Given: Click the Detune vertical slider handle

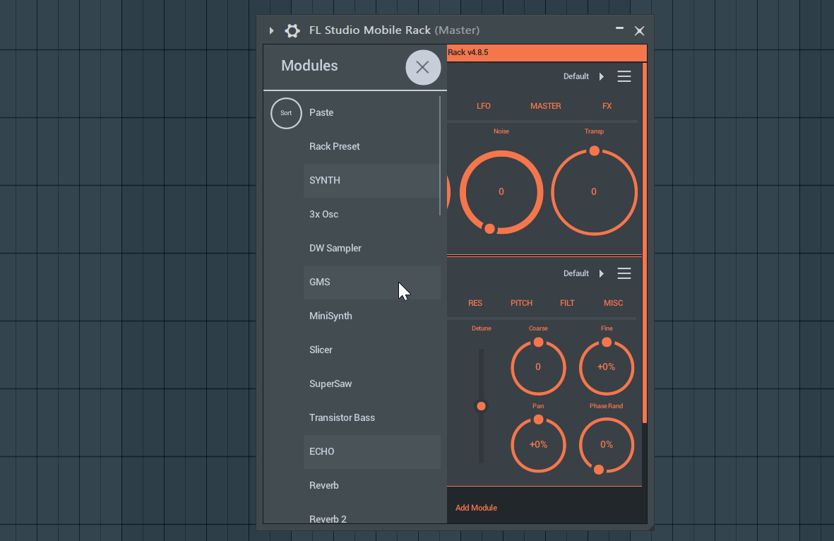Looking at the screenshot, I should click(482, 406).
